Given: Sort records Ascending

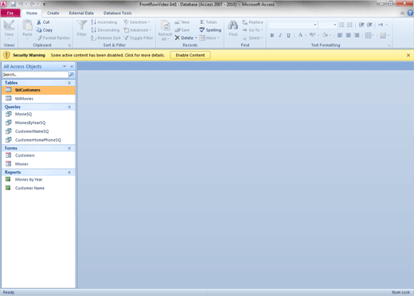Looking at the screenshot, I should (104, 22).
